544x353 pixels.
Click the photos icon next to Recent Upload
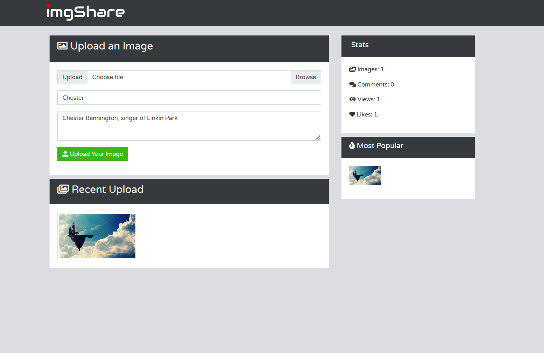63,189
